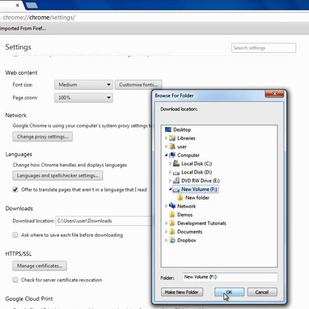Expand DVD RW Drive (E:) node
This screenshot has width=309, height=309.
click(170, 180)
